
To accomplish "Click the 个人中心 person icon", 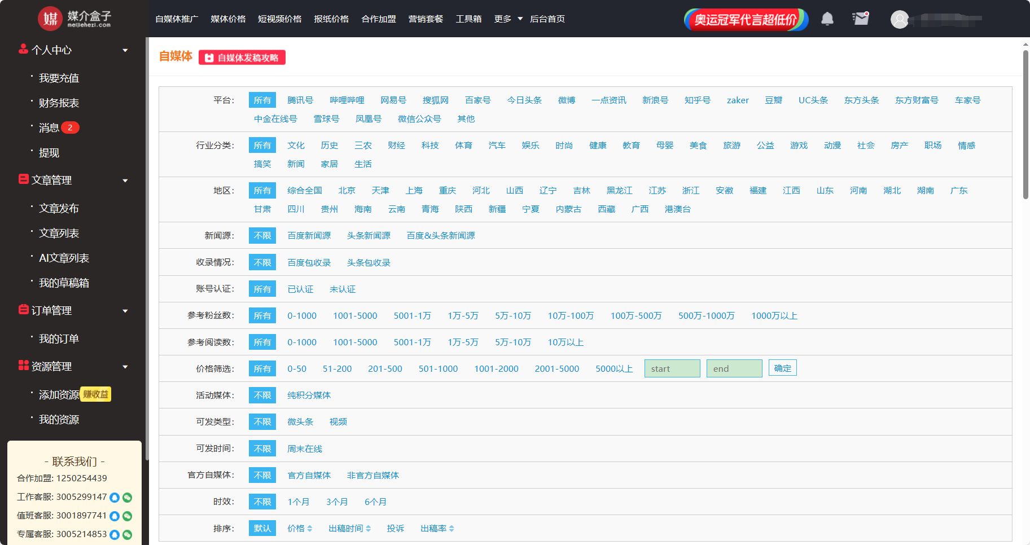I will 23,49.
